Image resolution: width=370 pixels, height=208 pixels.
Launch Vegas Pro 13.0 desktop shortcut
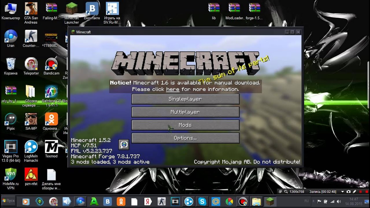click(11, 151)
